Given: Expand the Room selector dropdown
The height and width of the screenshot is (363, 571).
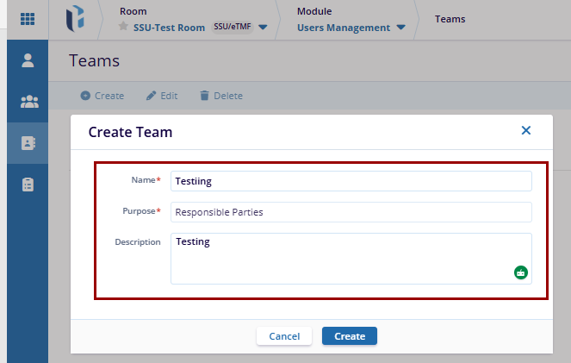Looking at the screenshot, I should pos(263,28).
